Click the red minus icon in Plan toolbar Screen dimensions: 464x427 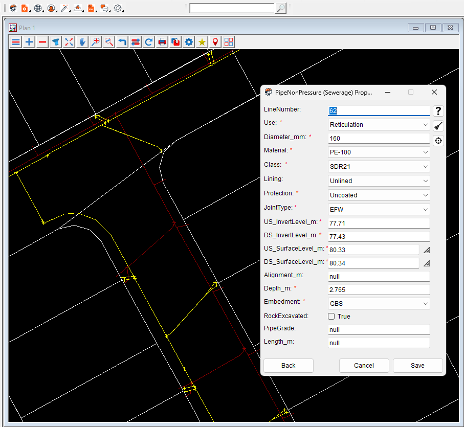click(42, 42)
